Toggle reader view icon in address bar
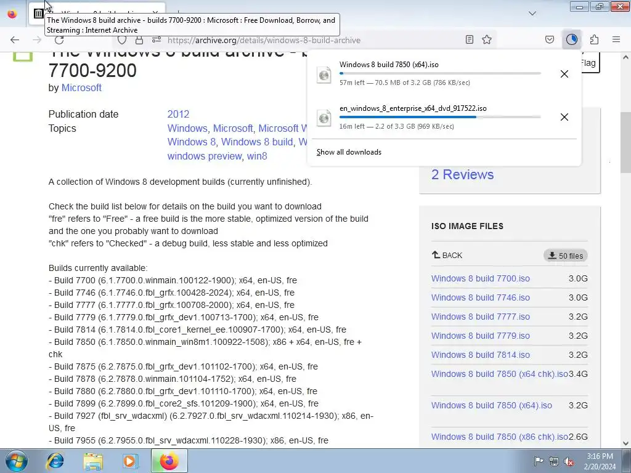 [x=469, y=39]
